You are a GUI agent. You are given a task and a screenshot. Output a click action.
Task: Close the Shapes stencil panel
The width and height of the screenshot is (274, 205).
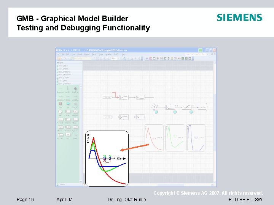81,62
